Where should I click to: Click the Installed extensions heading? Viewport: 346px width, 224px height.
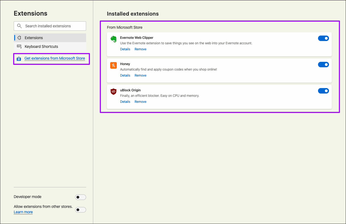[133, 14]
